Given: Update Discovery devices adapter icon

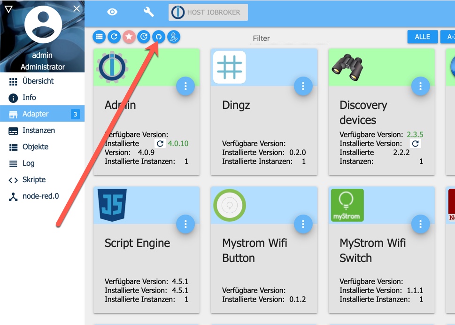Looking at the screenshot, I should coord(415,143).
